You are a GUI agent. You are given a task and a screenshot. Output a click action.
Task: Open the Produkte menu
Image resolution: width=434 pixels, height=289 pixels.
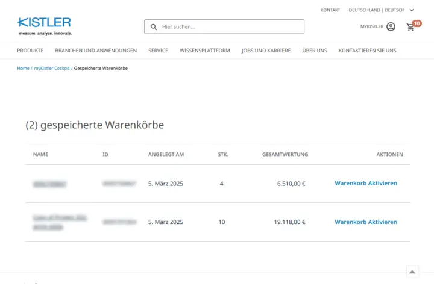tap(30, 51)
